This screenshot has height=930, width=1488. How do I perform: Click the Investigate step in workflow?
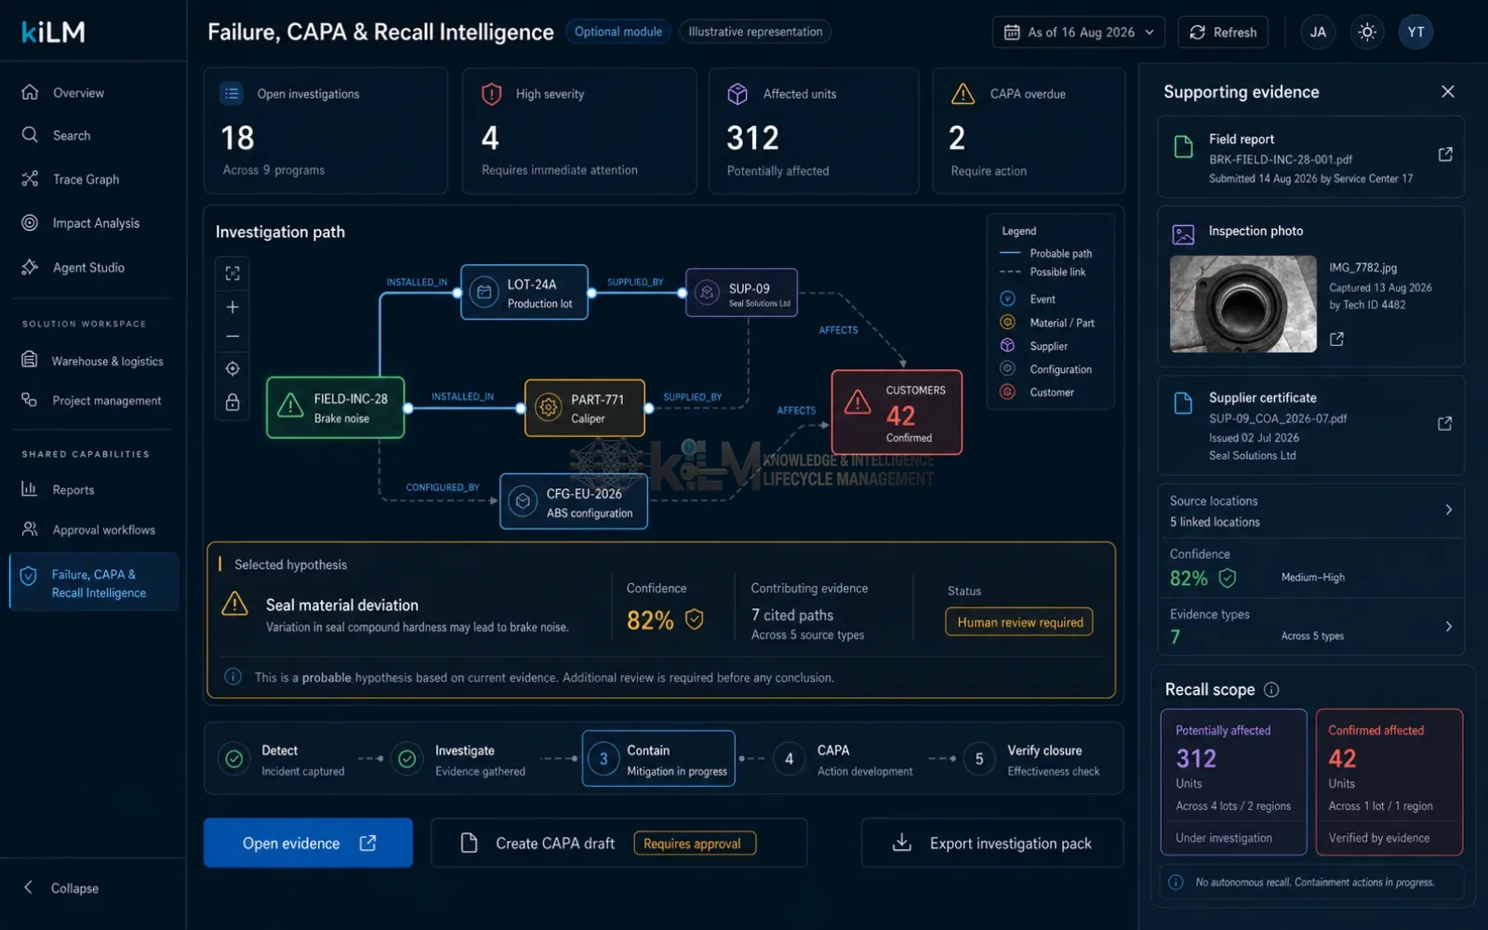point(460,760)
